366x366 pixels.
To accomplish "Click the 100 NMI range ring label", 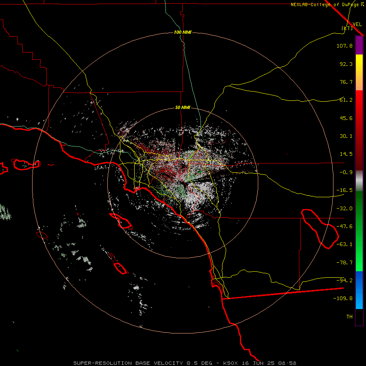I will tap(183, 32).
